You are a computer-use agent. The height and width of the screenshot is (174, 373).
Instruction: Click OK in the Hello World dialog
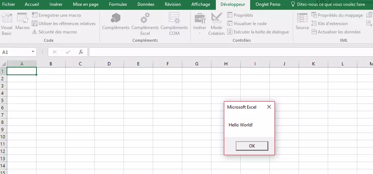pos(252,146)
